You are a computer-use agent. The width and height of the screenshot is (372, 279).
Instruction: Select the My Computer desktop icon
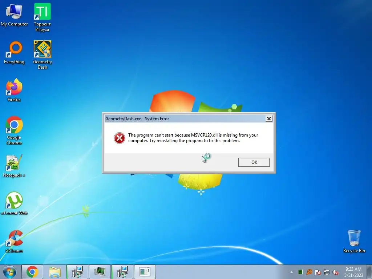click(14, 15)
